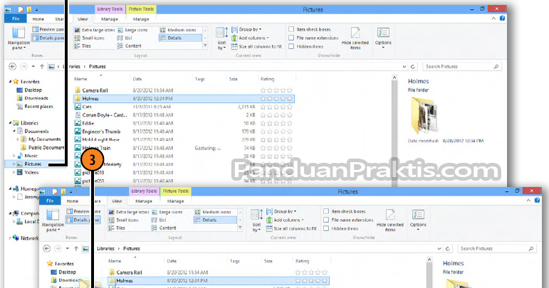Open Navigation pane menu in back window

click(19, 38)
